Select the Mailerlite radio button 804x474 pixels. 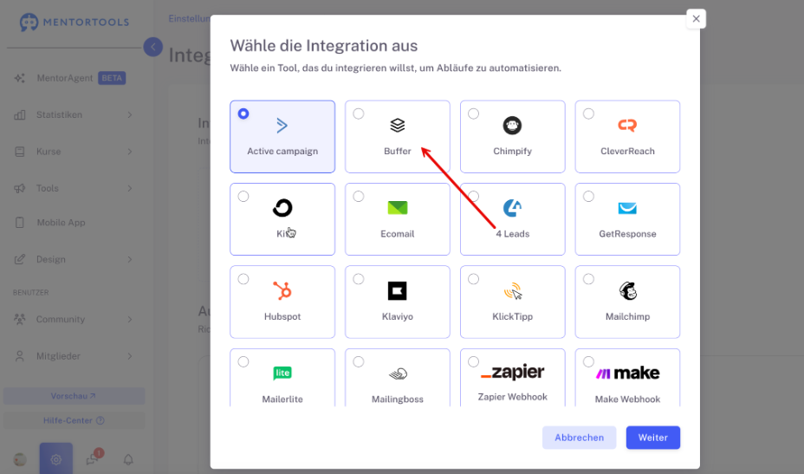[x=243, y=362]
